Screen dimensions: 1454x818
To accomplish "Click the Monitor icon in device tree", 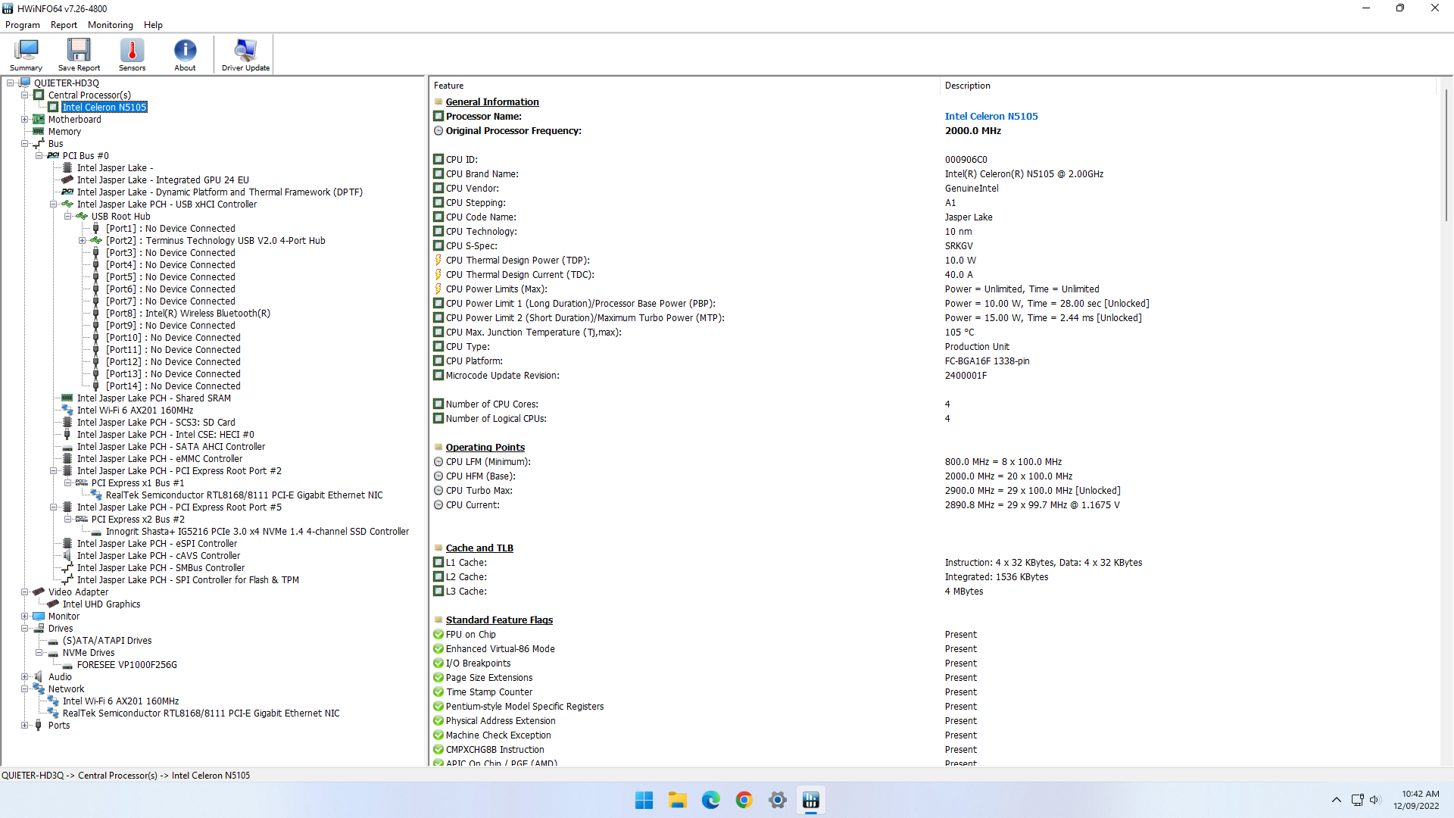I will [39, 616].
